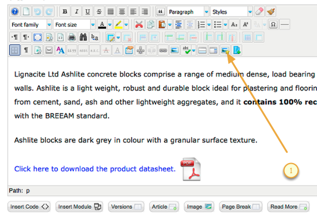
Task: Toggle underline formatting
Action: click(x=88, y=12)
